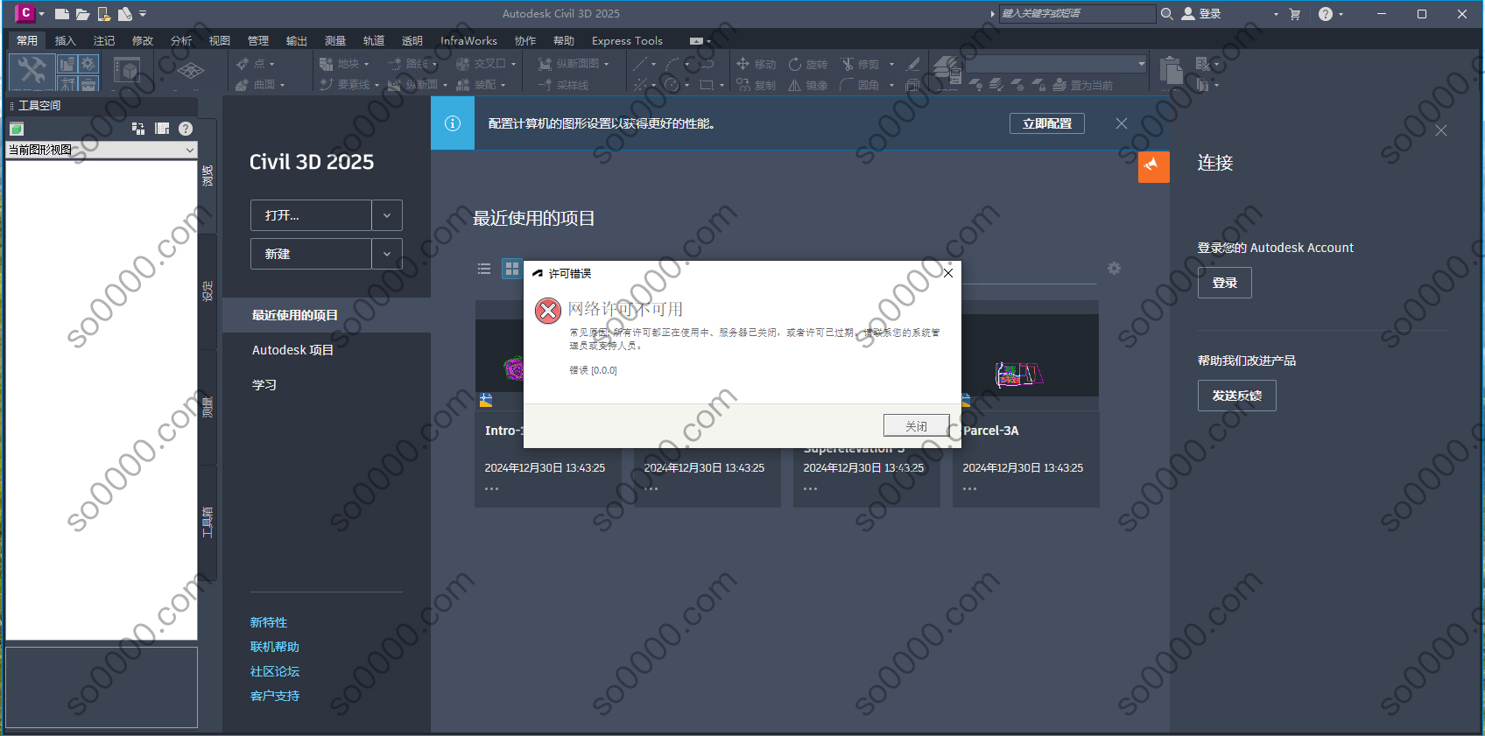Open recent projects settings gear
Viewport: 1485px width, 736px height.
point(1114,269)
